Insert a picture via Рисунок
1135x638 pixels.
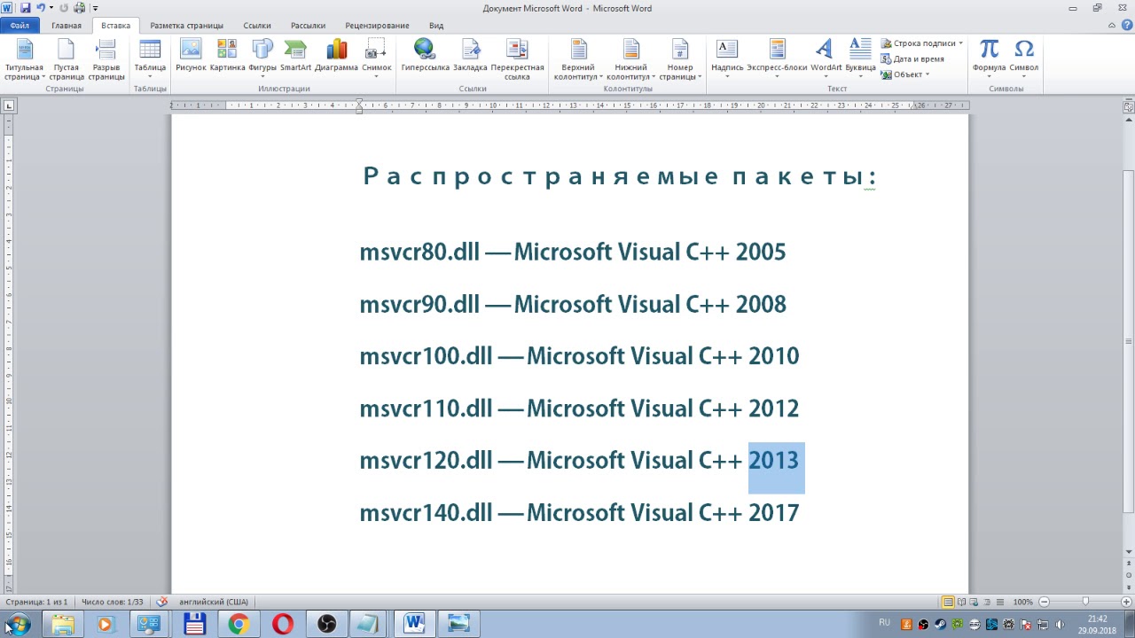point(191,57)
